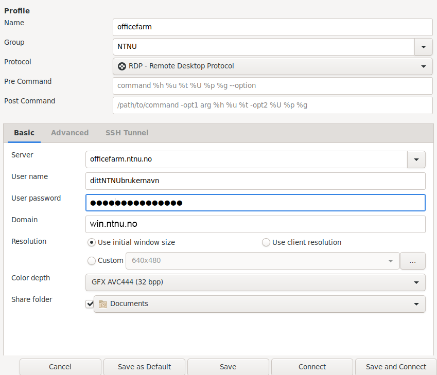This screenshot has width=437, height=375.
Task: Click the Cancel button
Action: point(60,367)
